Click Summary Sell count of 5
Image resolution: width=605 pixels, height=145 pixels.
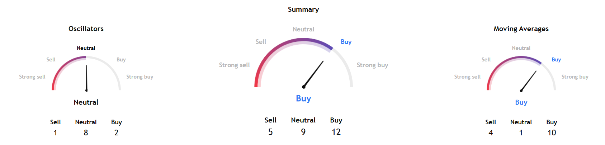pos(270,132)
